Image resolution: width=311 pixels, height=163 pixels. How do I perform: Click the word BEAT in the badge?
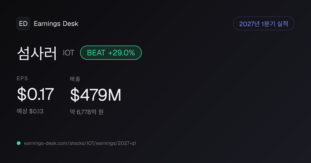[x=96, y=53]
